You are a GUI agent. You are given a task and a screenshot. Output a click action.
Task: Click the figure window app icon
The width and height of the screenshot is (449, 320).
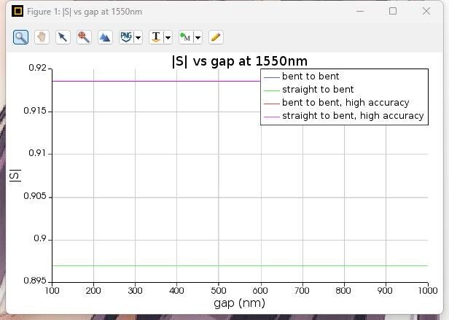click(x=17, y=12)
